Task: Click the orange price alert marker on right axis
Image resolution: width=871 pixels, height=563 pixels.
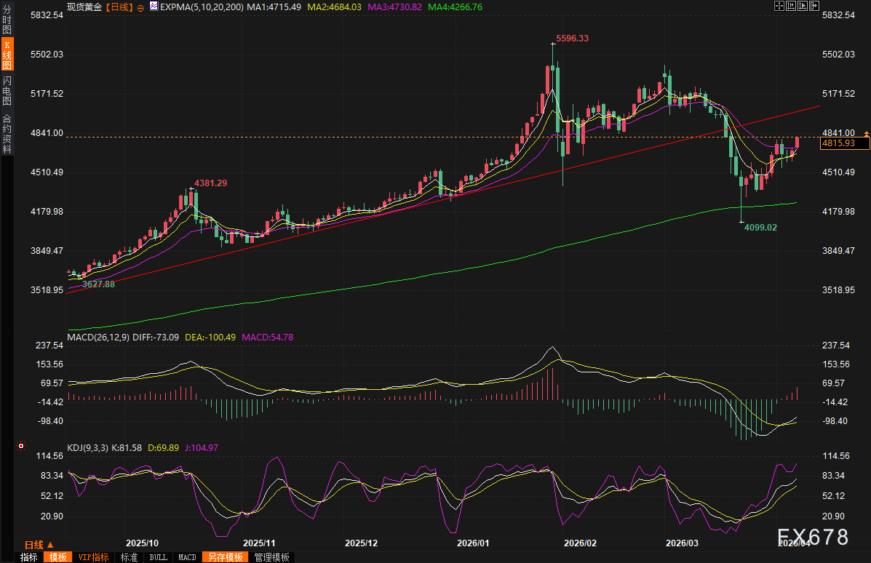Action: [867, 134]
